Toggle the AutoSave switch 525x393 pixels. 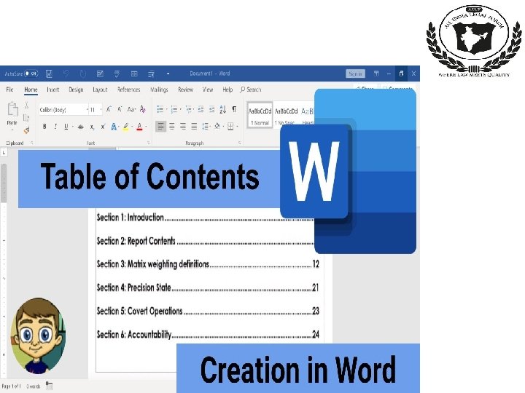pos(31,74)
